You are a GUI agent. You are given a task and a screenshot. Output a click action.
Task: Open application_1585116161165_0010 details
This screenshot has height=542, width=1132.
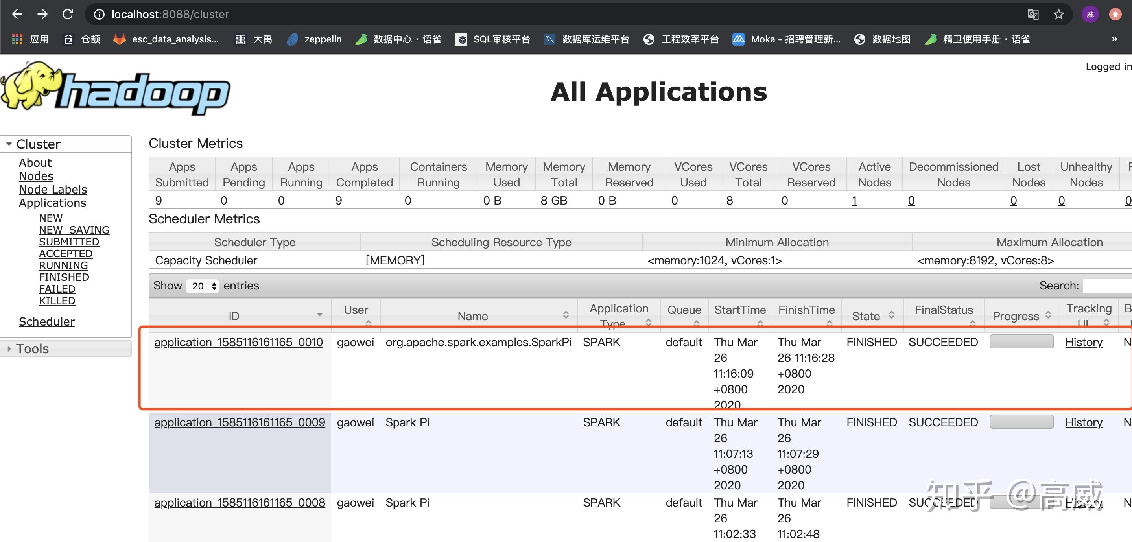point(239,342)
